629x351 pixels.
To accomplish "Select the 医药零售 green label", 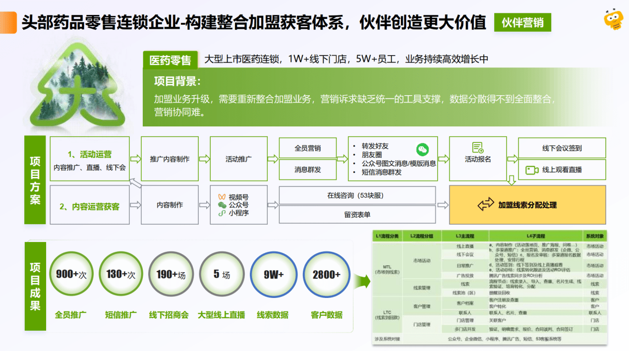I will pyautogui.click(x=170, y=60).
